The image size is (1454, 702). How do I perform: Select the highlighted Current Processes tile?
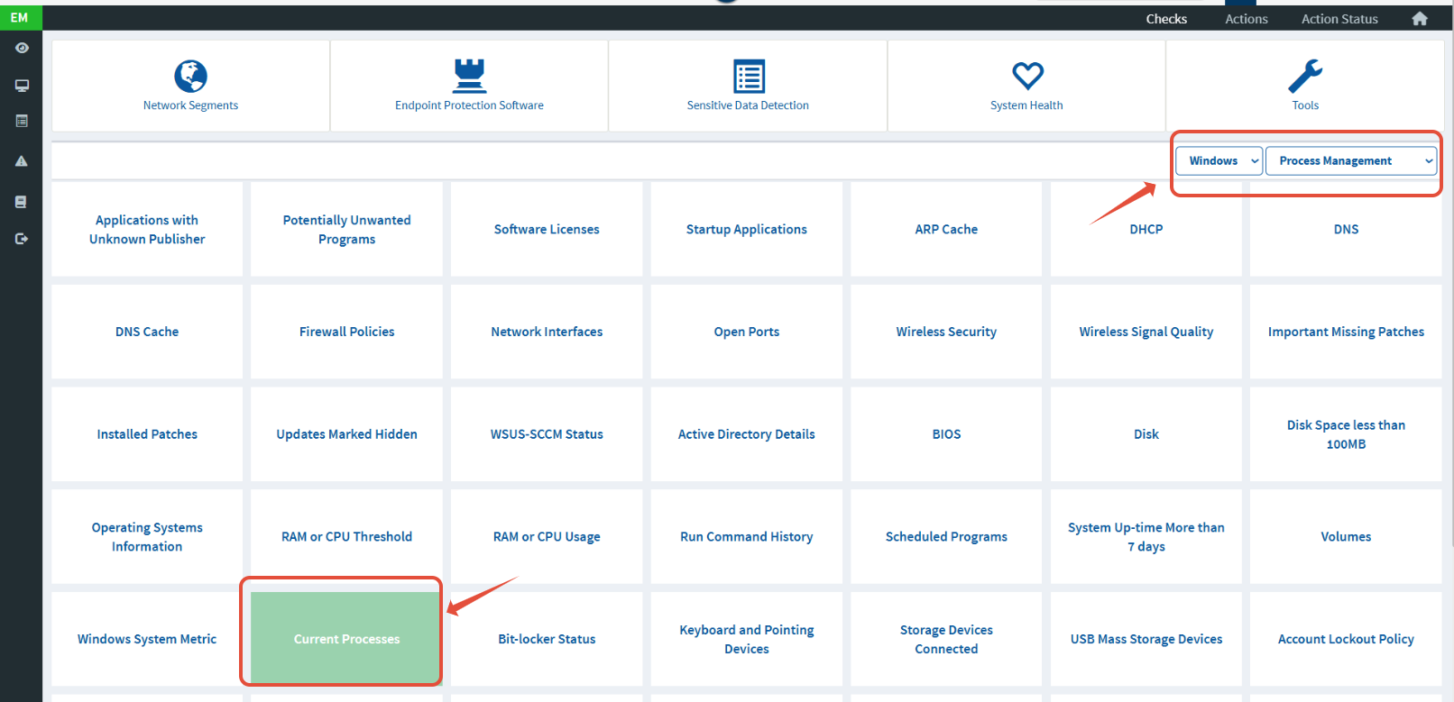pyautogui.click(x=346, y=639)
